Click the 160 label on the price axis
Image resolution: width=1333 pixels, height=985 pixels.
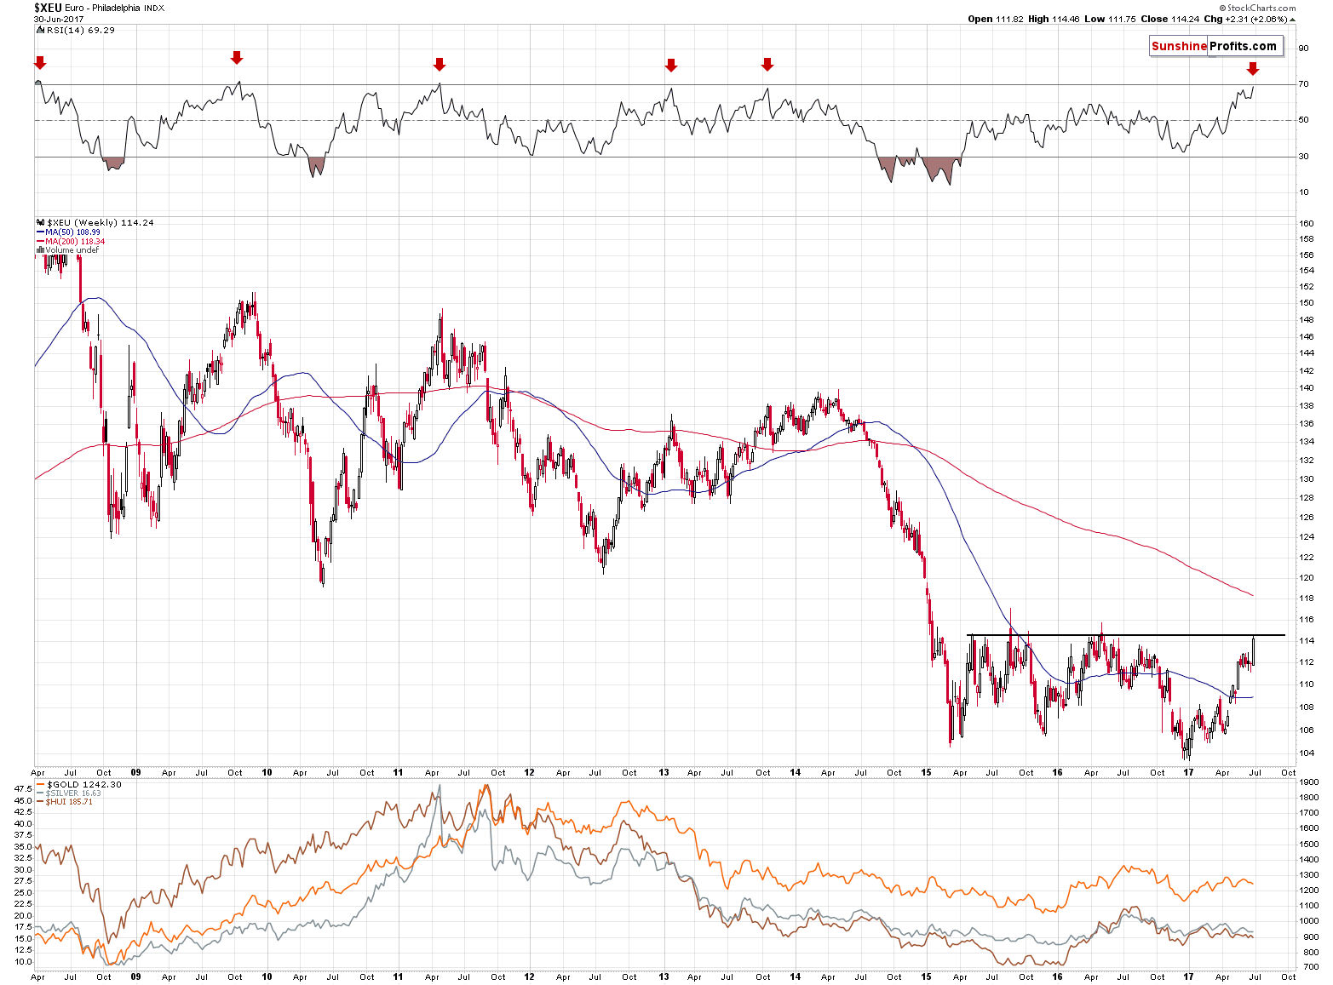1306,224
